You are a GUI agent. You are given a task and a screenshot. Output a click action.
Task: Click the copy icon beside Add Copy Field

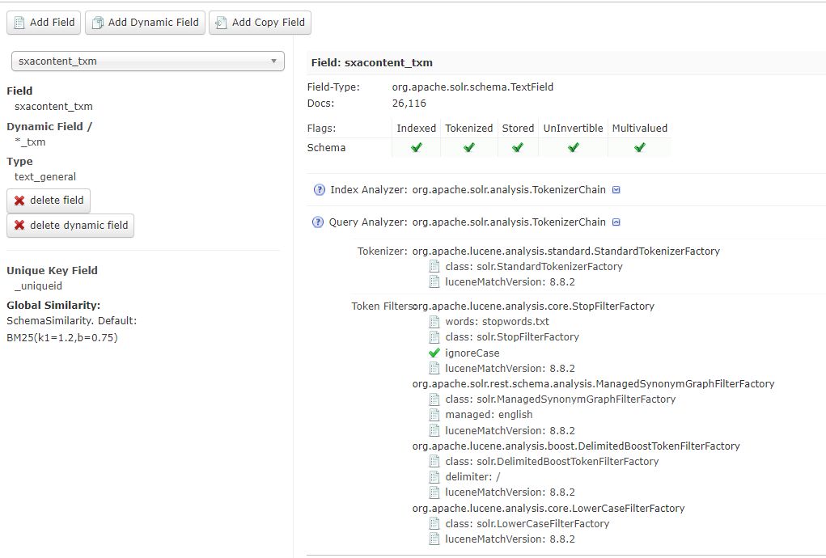(x=221, y=23)
